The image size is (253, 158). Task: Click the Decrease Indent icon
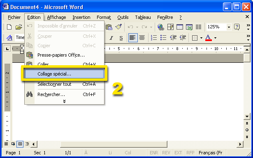173,38
